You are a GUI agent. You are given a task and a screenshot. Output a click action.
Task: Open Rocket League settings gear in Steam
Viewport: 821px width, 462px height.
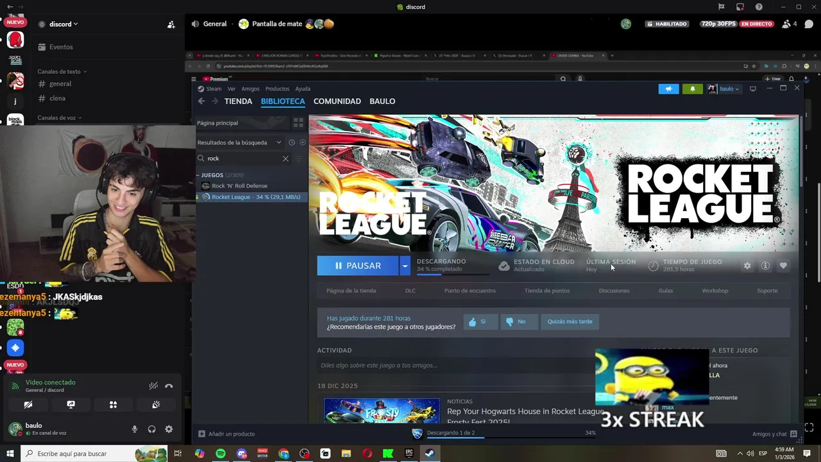pyautogui.click(x=747, y=266)
